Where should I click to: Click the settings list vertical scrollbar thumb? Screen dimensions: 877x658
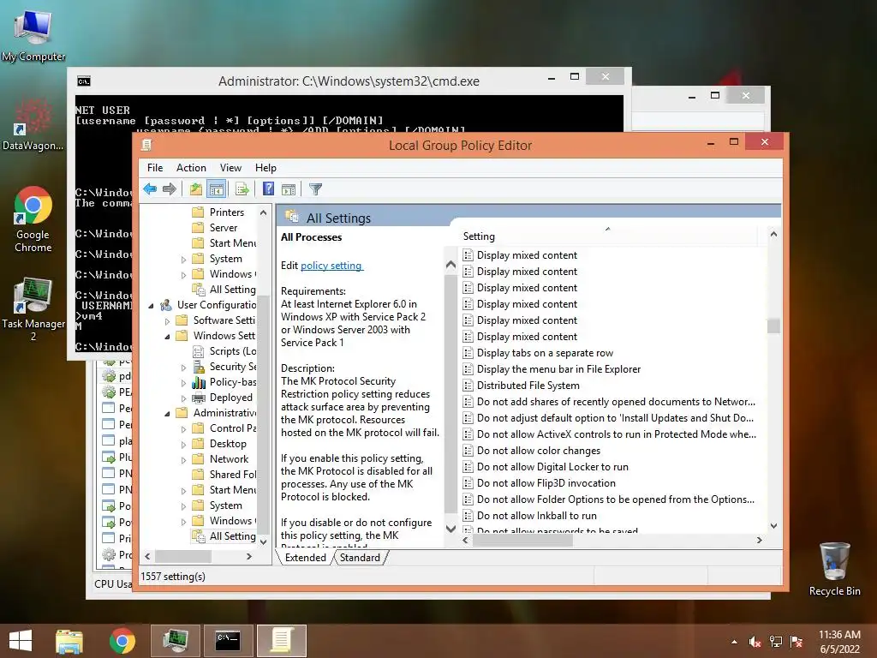coord(773,326)
